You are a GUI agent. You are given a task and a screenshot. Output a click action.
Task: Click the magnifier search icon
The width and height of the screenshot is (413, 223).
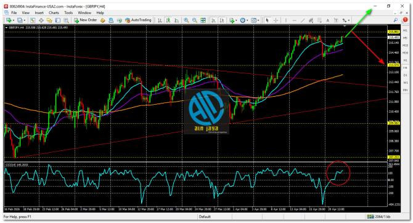396,20
